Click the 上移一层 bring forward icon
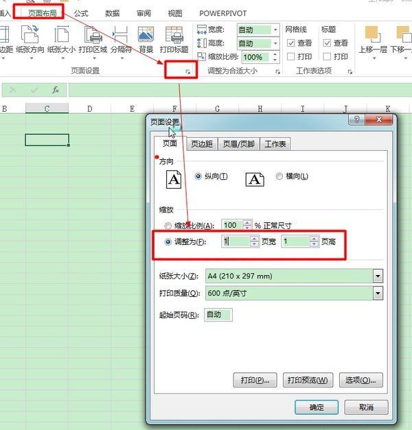The width and height of the screenshot is (412, 430). pos(372,34)
